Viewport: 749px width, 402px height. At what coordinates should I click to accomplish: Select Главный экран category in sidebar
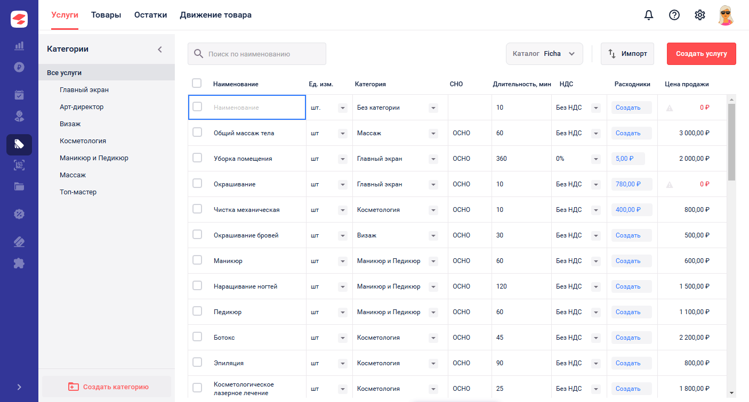click(x=84, y=90)
